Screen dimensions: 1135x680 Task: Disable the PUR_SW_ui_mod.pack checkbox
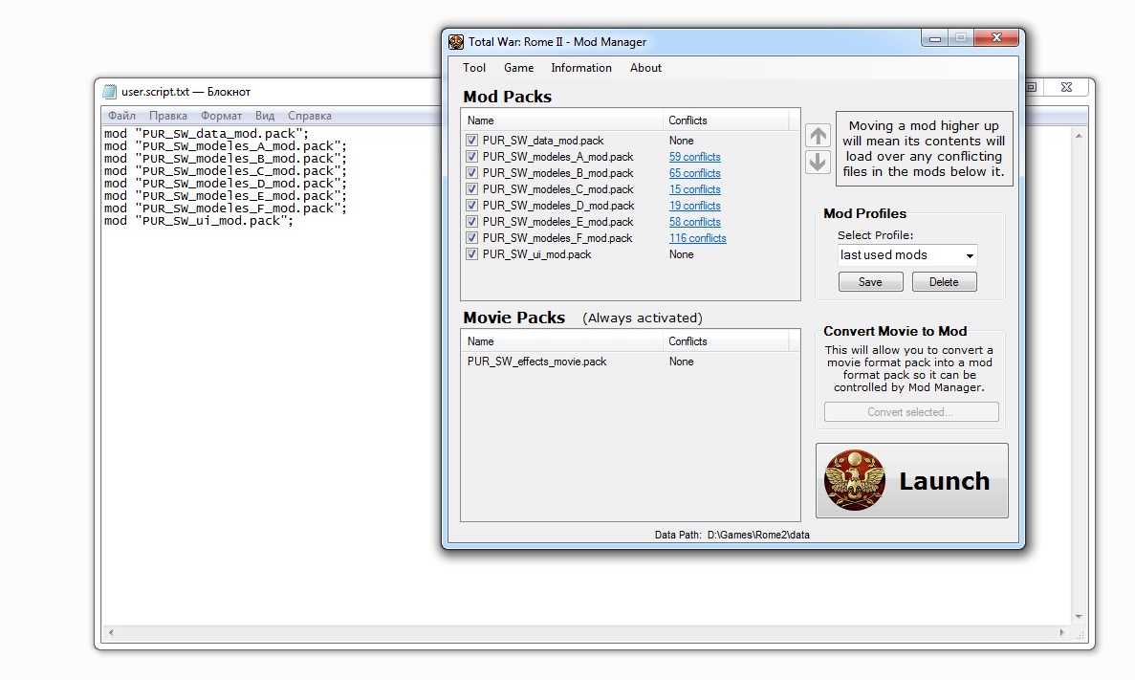coord(471,254)
